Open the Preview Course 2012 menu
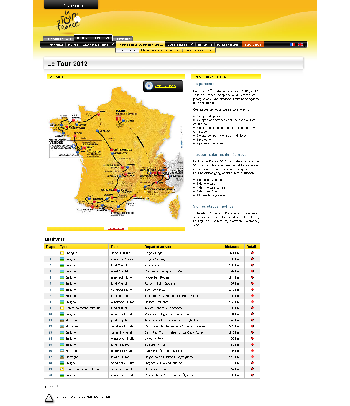This screenshot has width=350, height=406. [141, 44]
